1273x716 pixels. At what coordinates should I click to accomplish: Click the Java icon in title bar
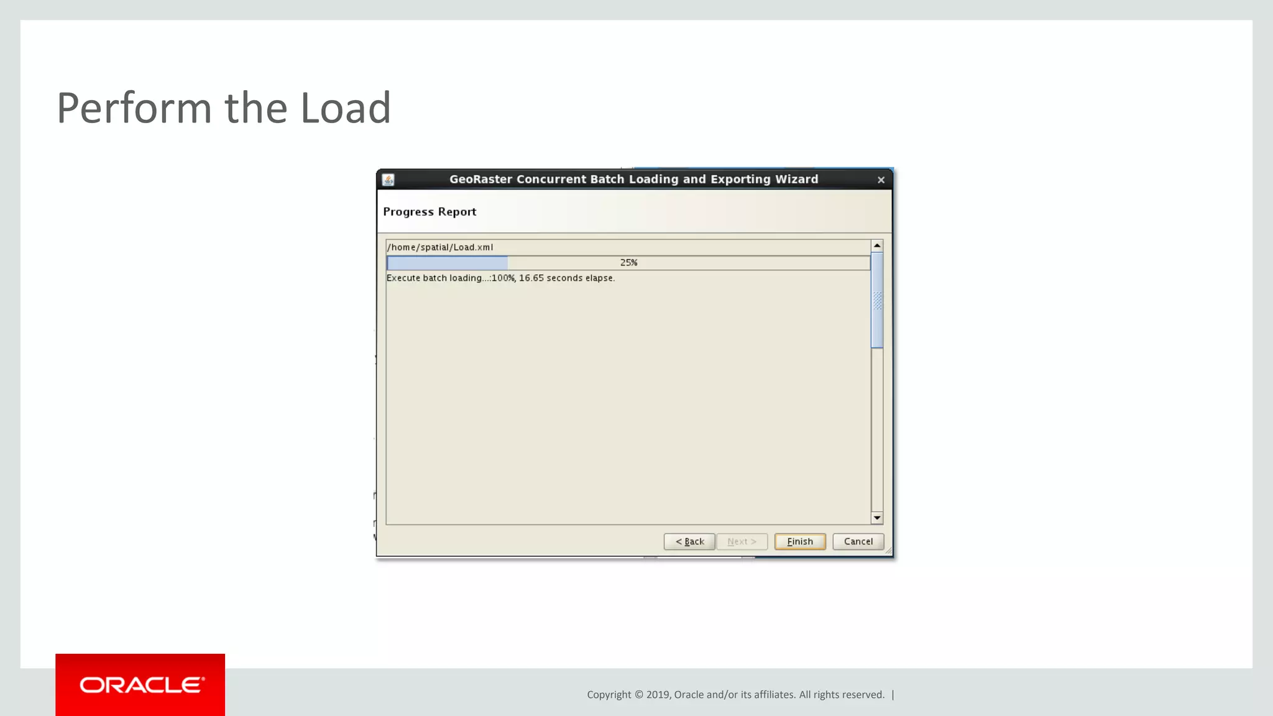(388, 180)
